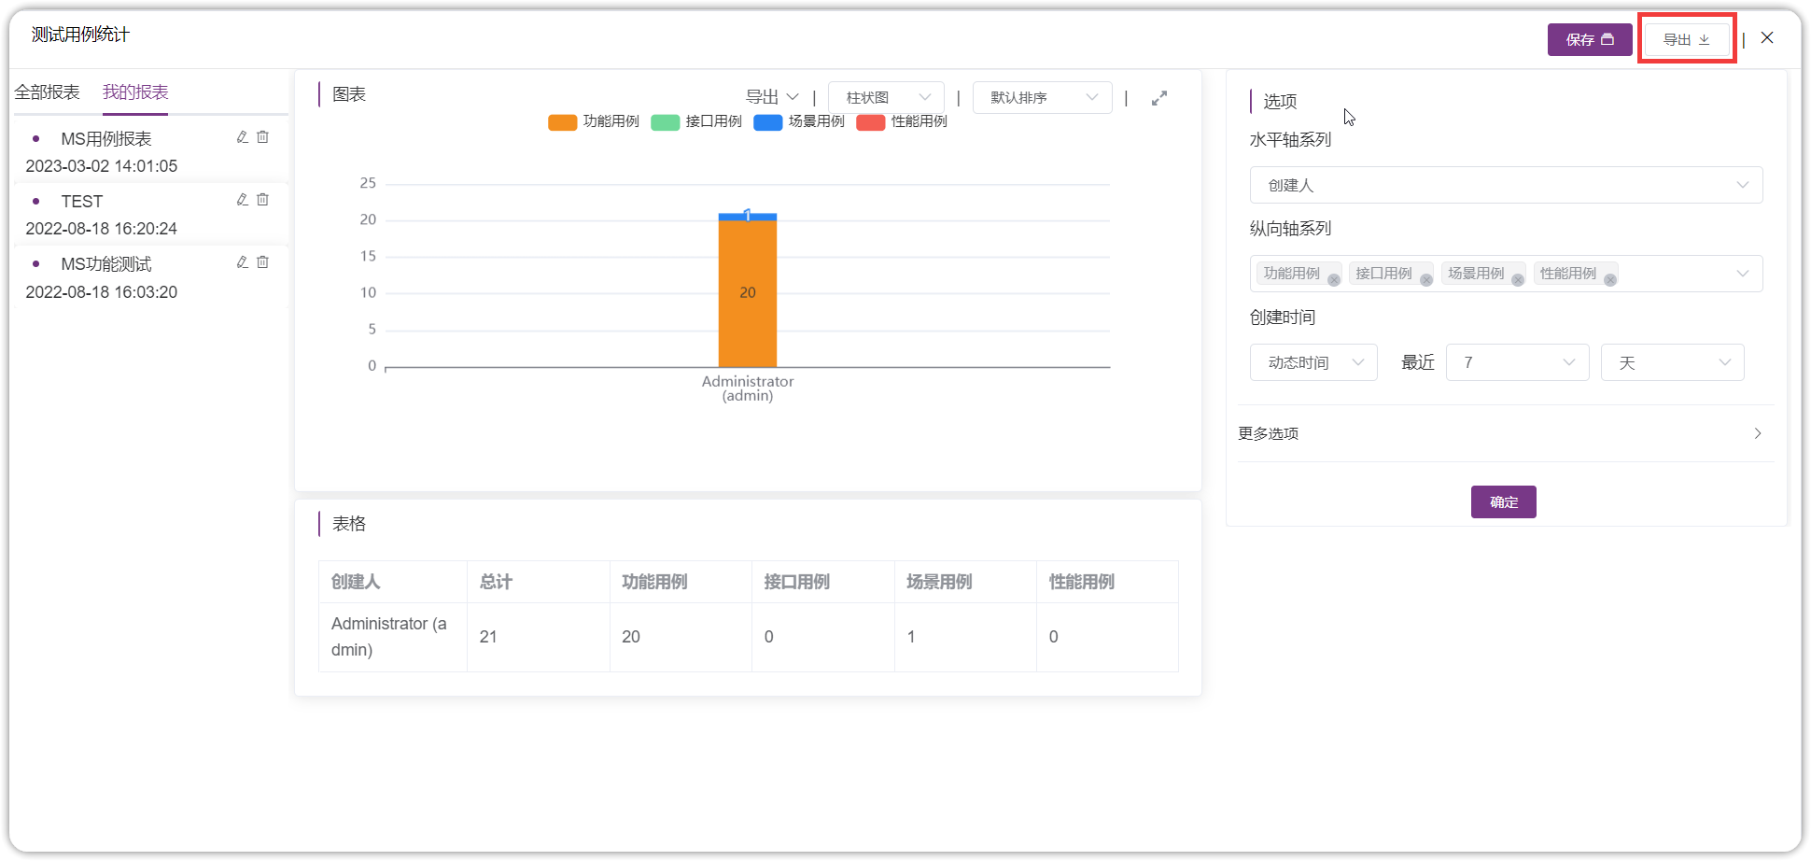This screenshot has width=1811, height=861.
Task: Delete the TEST report
Action: 263,200
